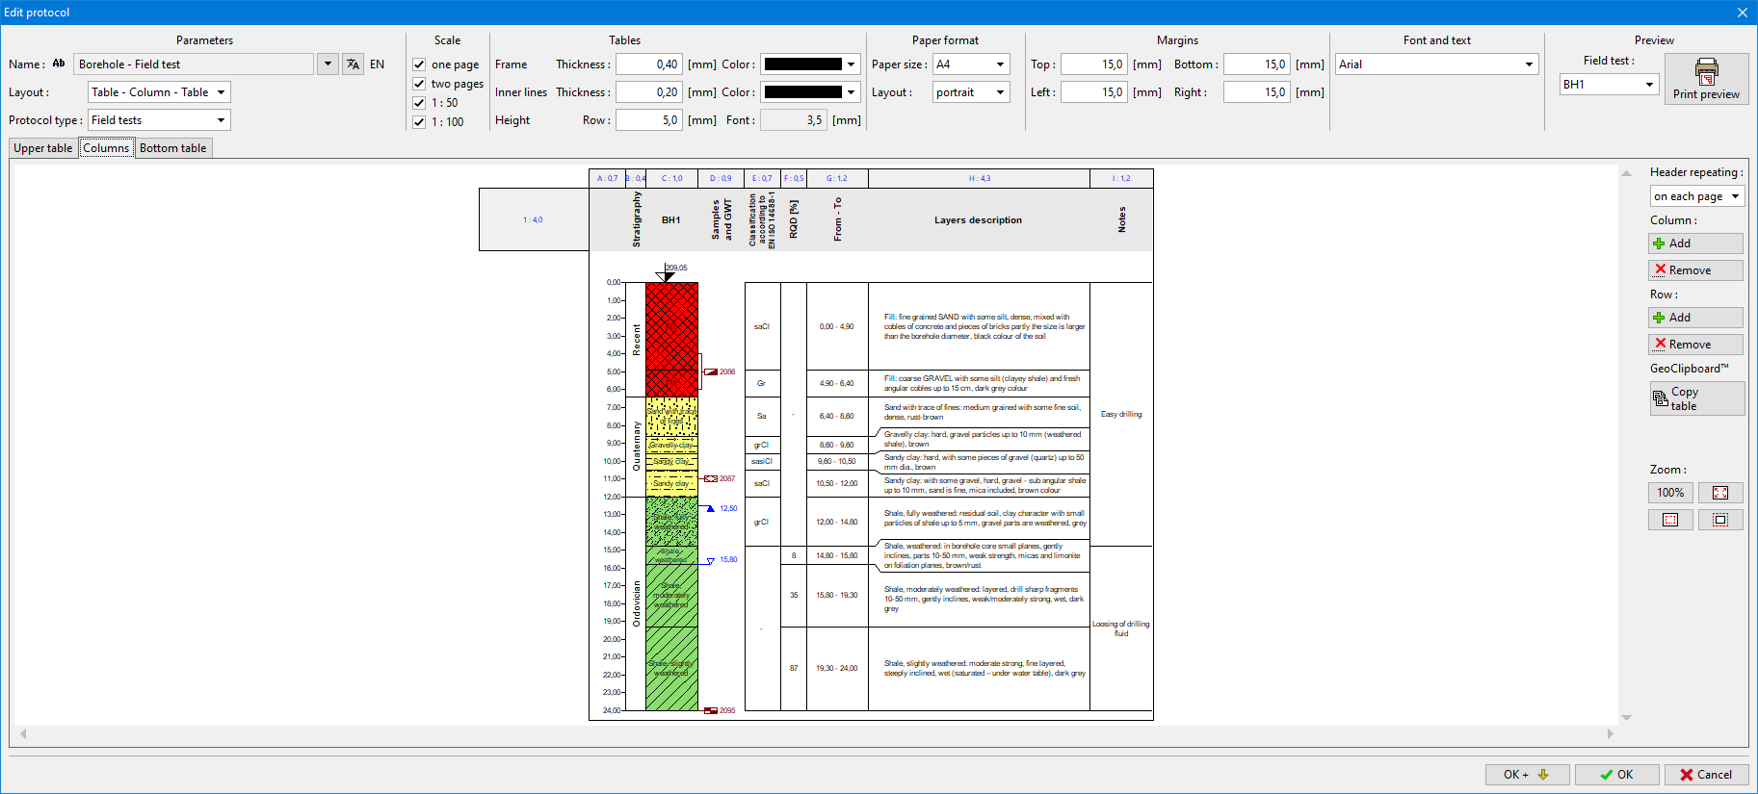Click the translate language icon next to Name
The height and width of the screenshot is (794, 1758).
click(354, 64)
